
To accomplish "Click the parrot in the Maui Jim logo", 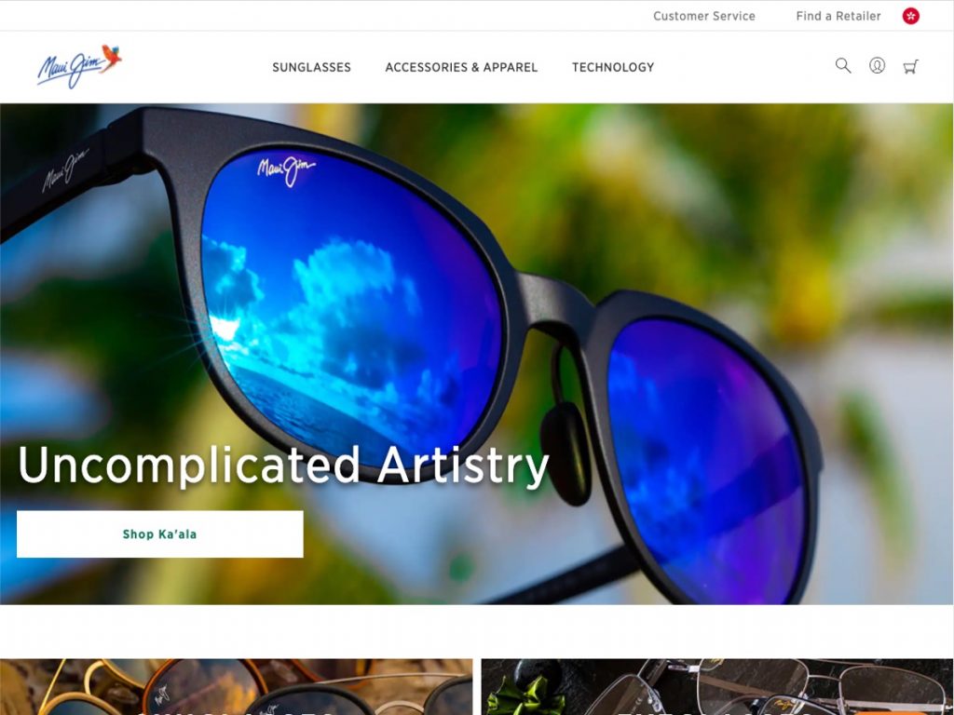I will coord(112,57).
